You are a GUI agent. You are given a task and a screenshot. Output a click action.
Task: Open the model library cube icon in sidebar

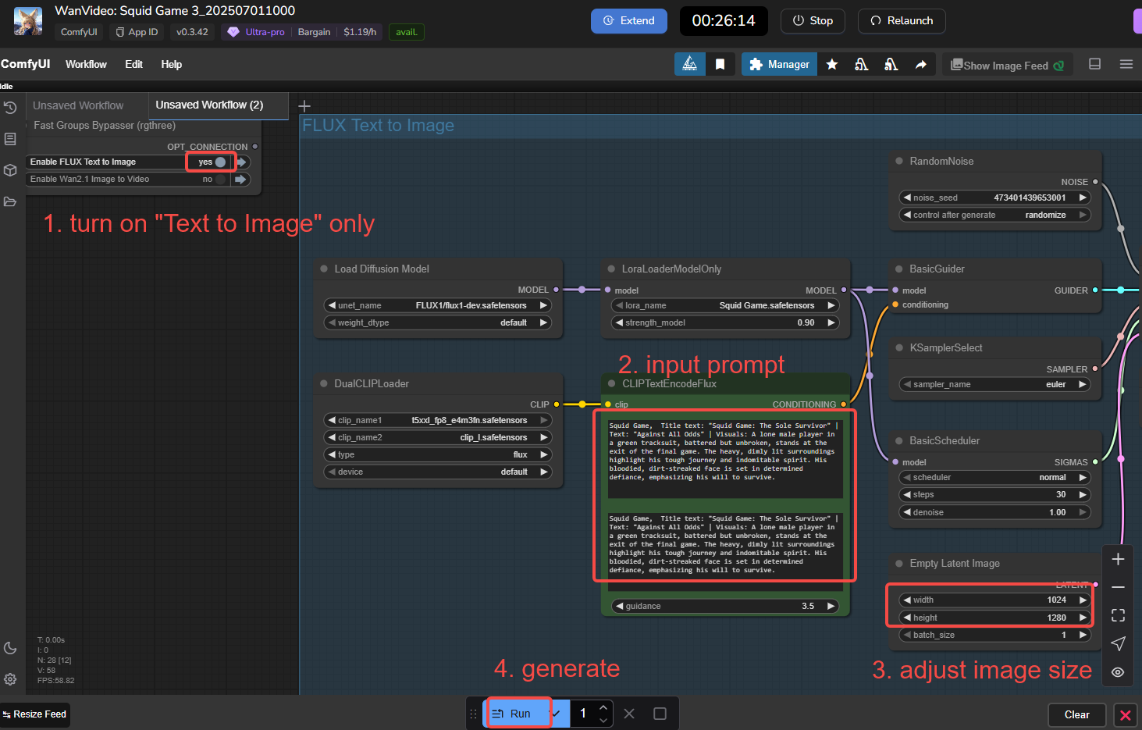click(x=10, y=170)
